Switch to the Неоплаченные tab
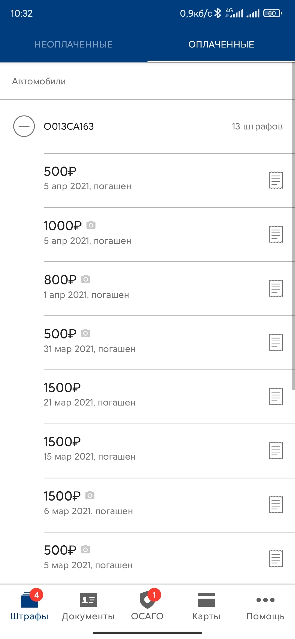 73,44
